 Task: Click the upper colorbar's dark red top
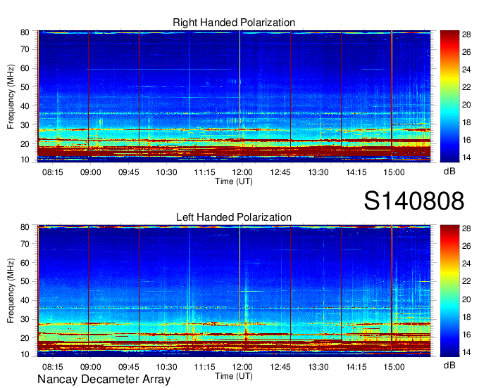pos(449,33)
